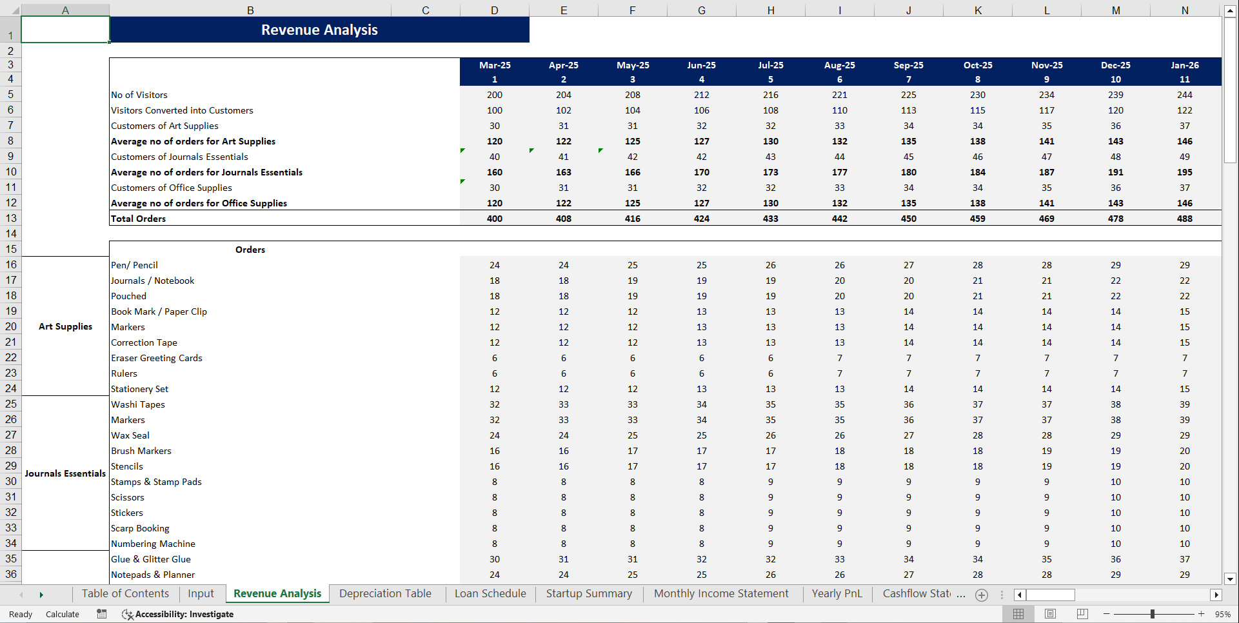View the Yearly PnL sheet

pyautogui.click(x=837, y=593)
